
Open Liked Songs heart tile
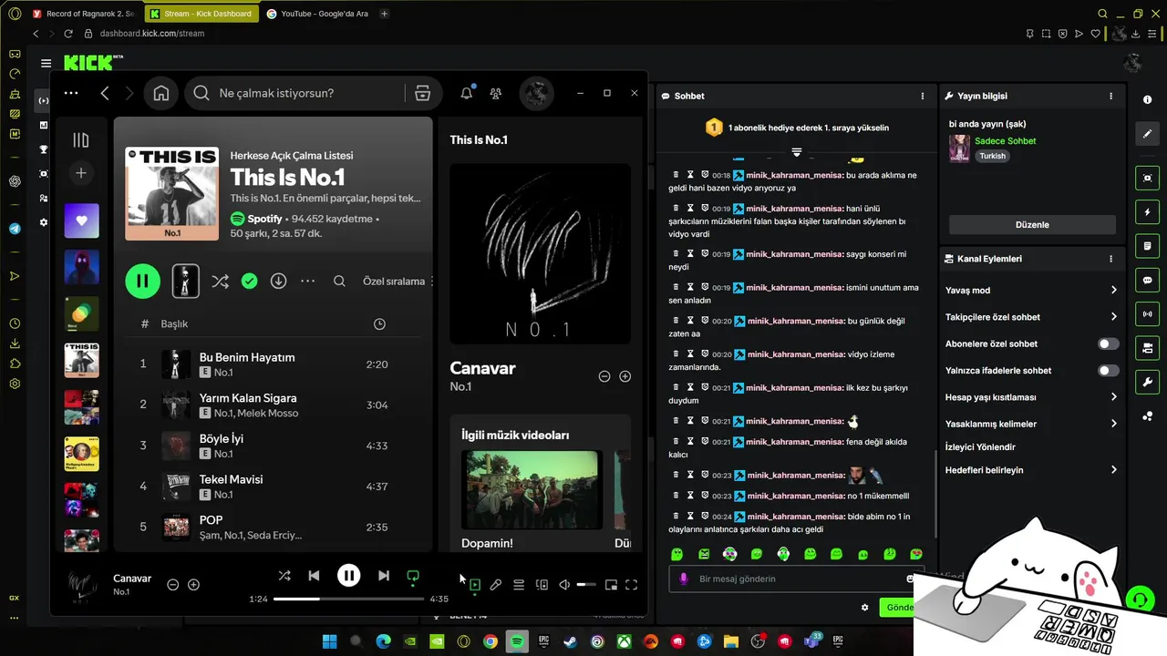(x=81, y=220)
